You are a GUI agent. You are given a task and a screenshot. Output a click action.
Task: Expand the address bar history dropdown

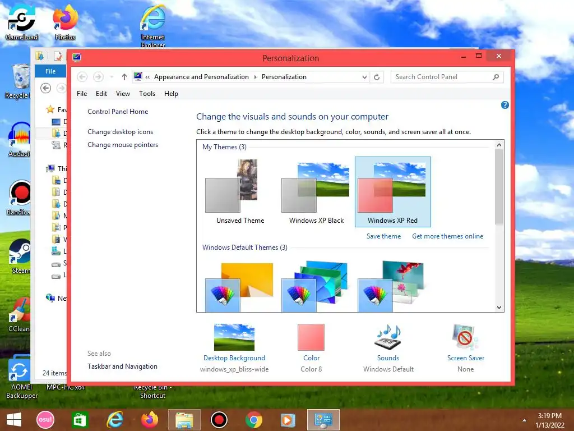coord(364,77)
